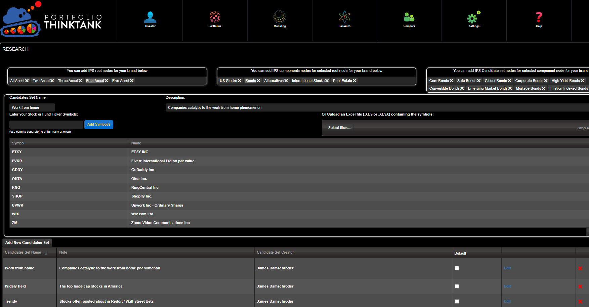This screenshot has width=589, height=307.
Task: Focus the ticker symbols input field
Action: pos(46,125)
